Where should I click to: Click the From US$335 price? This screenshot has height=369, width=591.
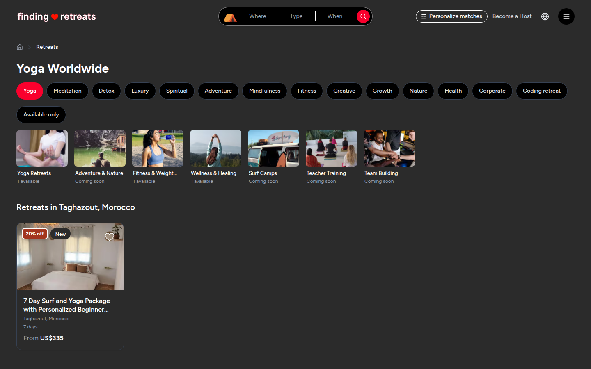click(44, 338)
